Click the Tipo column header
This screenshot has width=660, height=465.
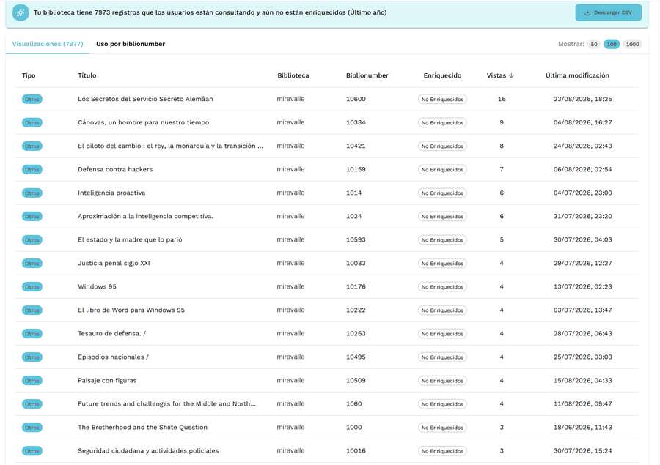(x=29, y=75)
